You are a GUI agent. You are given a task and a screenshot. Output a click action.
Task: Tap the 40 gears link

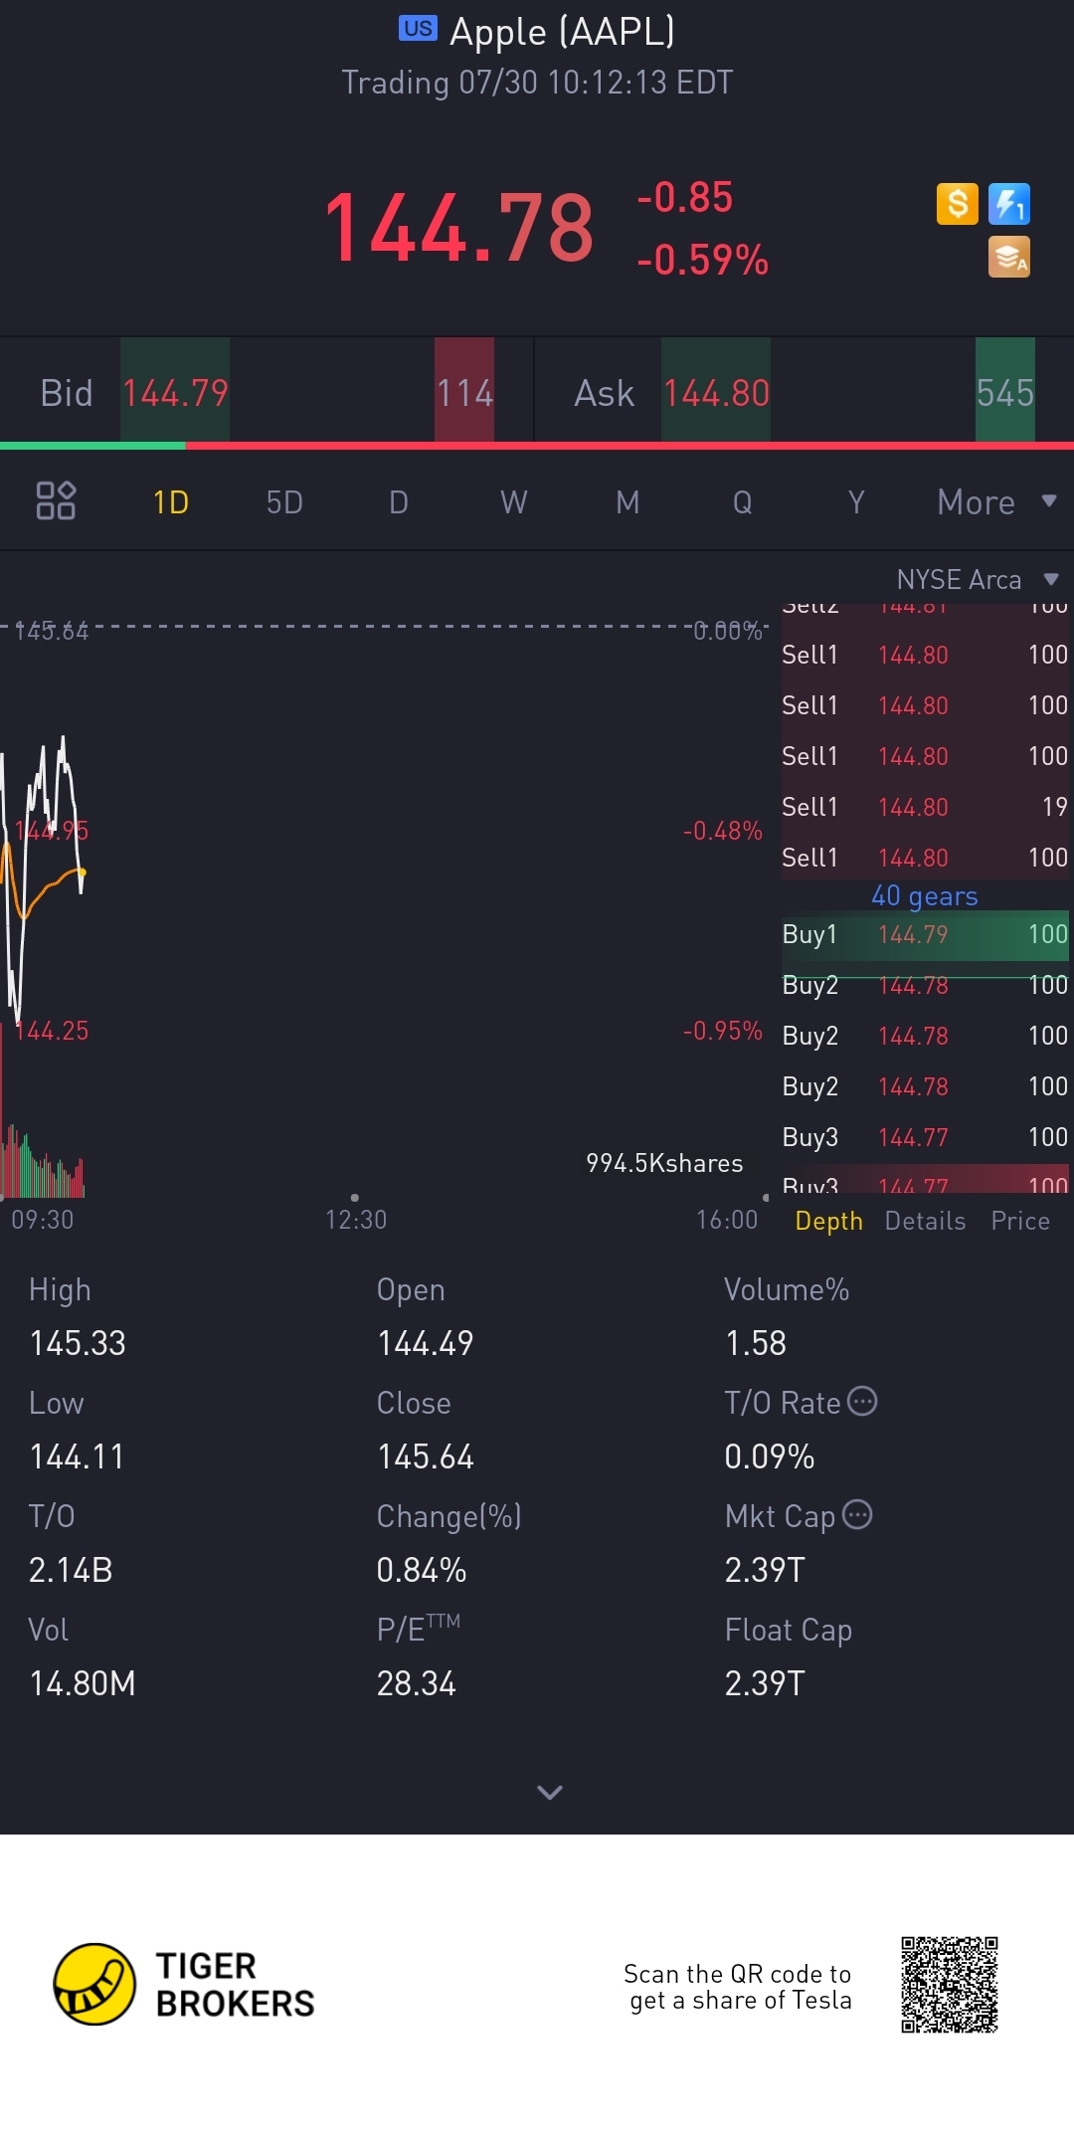click(925, 895)
